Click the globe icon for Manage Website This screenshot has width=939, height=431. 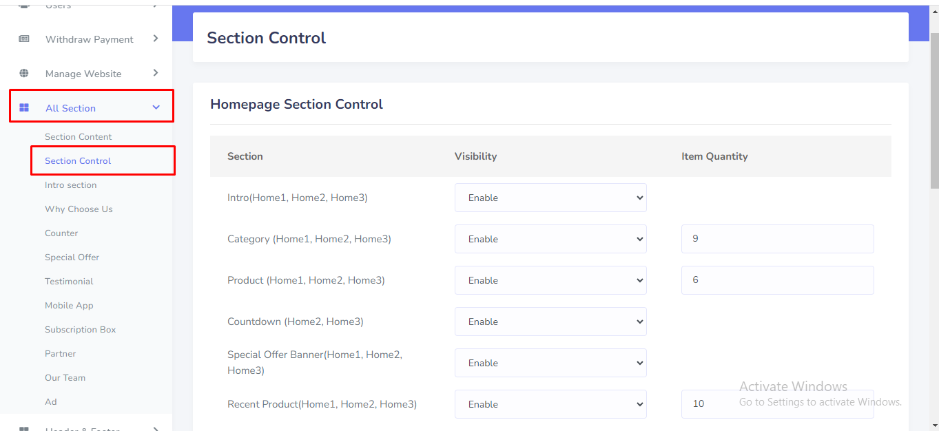point(24,74)
